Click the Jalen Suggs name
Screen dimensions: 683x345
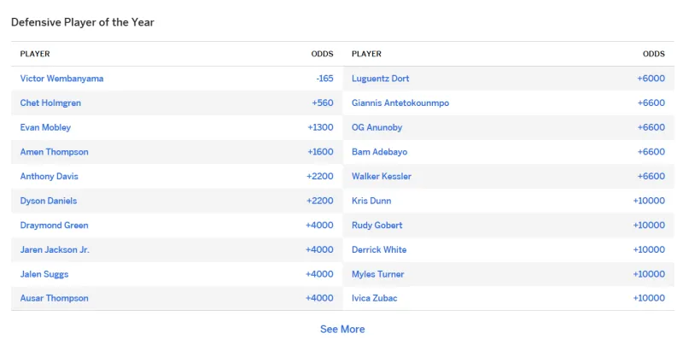tap(44, 274)
